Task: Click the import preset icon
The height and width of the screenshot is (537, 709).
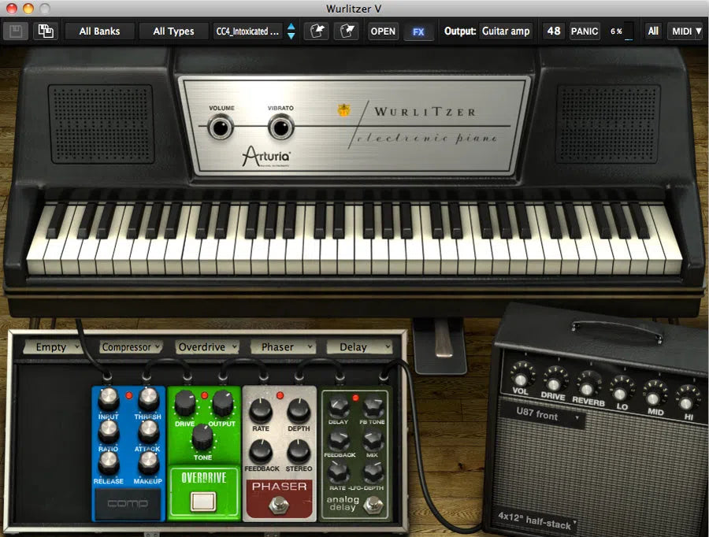Action: [316, 31]
